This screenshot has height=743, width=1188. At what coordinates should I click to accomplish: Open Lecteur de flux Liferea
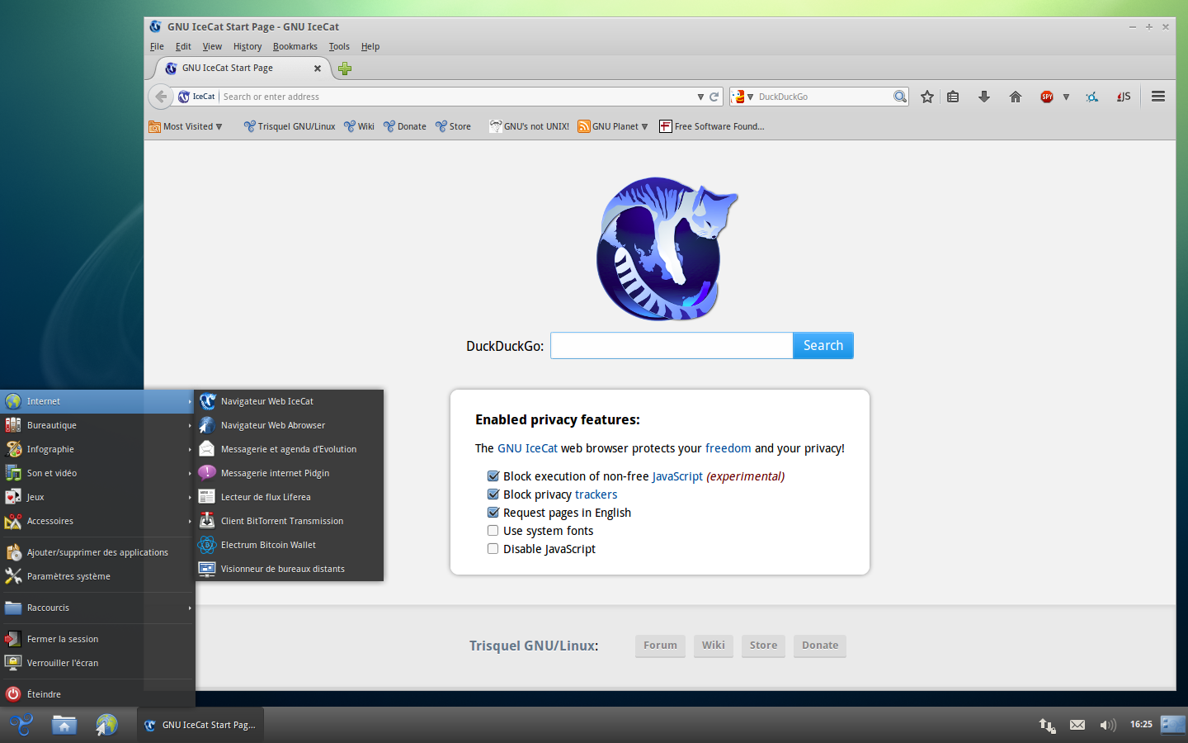pos(290,497)
